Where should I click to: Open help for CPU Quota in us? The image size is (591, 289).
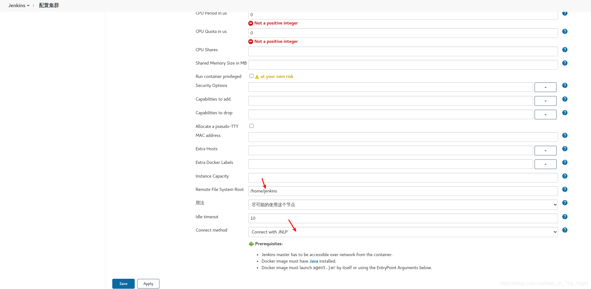(565, 31)
